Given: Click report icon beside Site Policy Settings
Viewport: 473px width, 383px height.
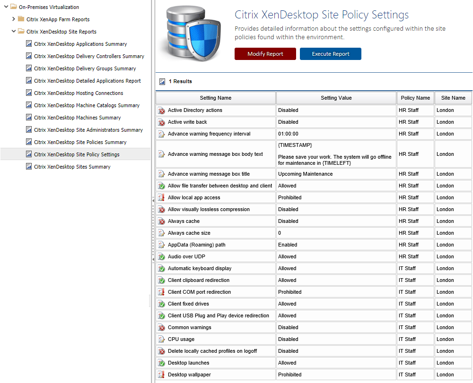Looking at the screenshot, I should point(29,154).
